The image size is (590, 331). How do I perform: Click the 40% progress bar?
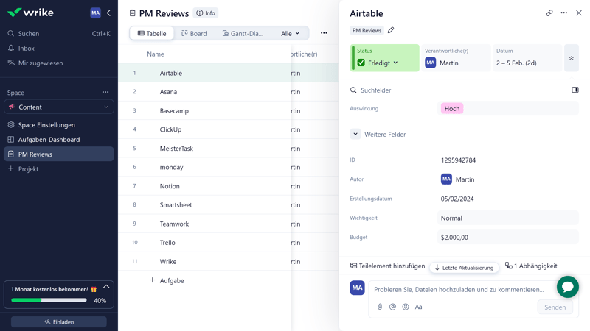(49, 300)
